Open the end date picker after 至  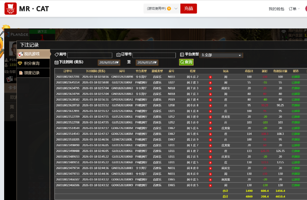(x=147, y=62)
